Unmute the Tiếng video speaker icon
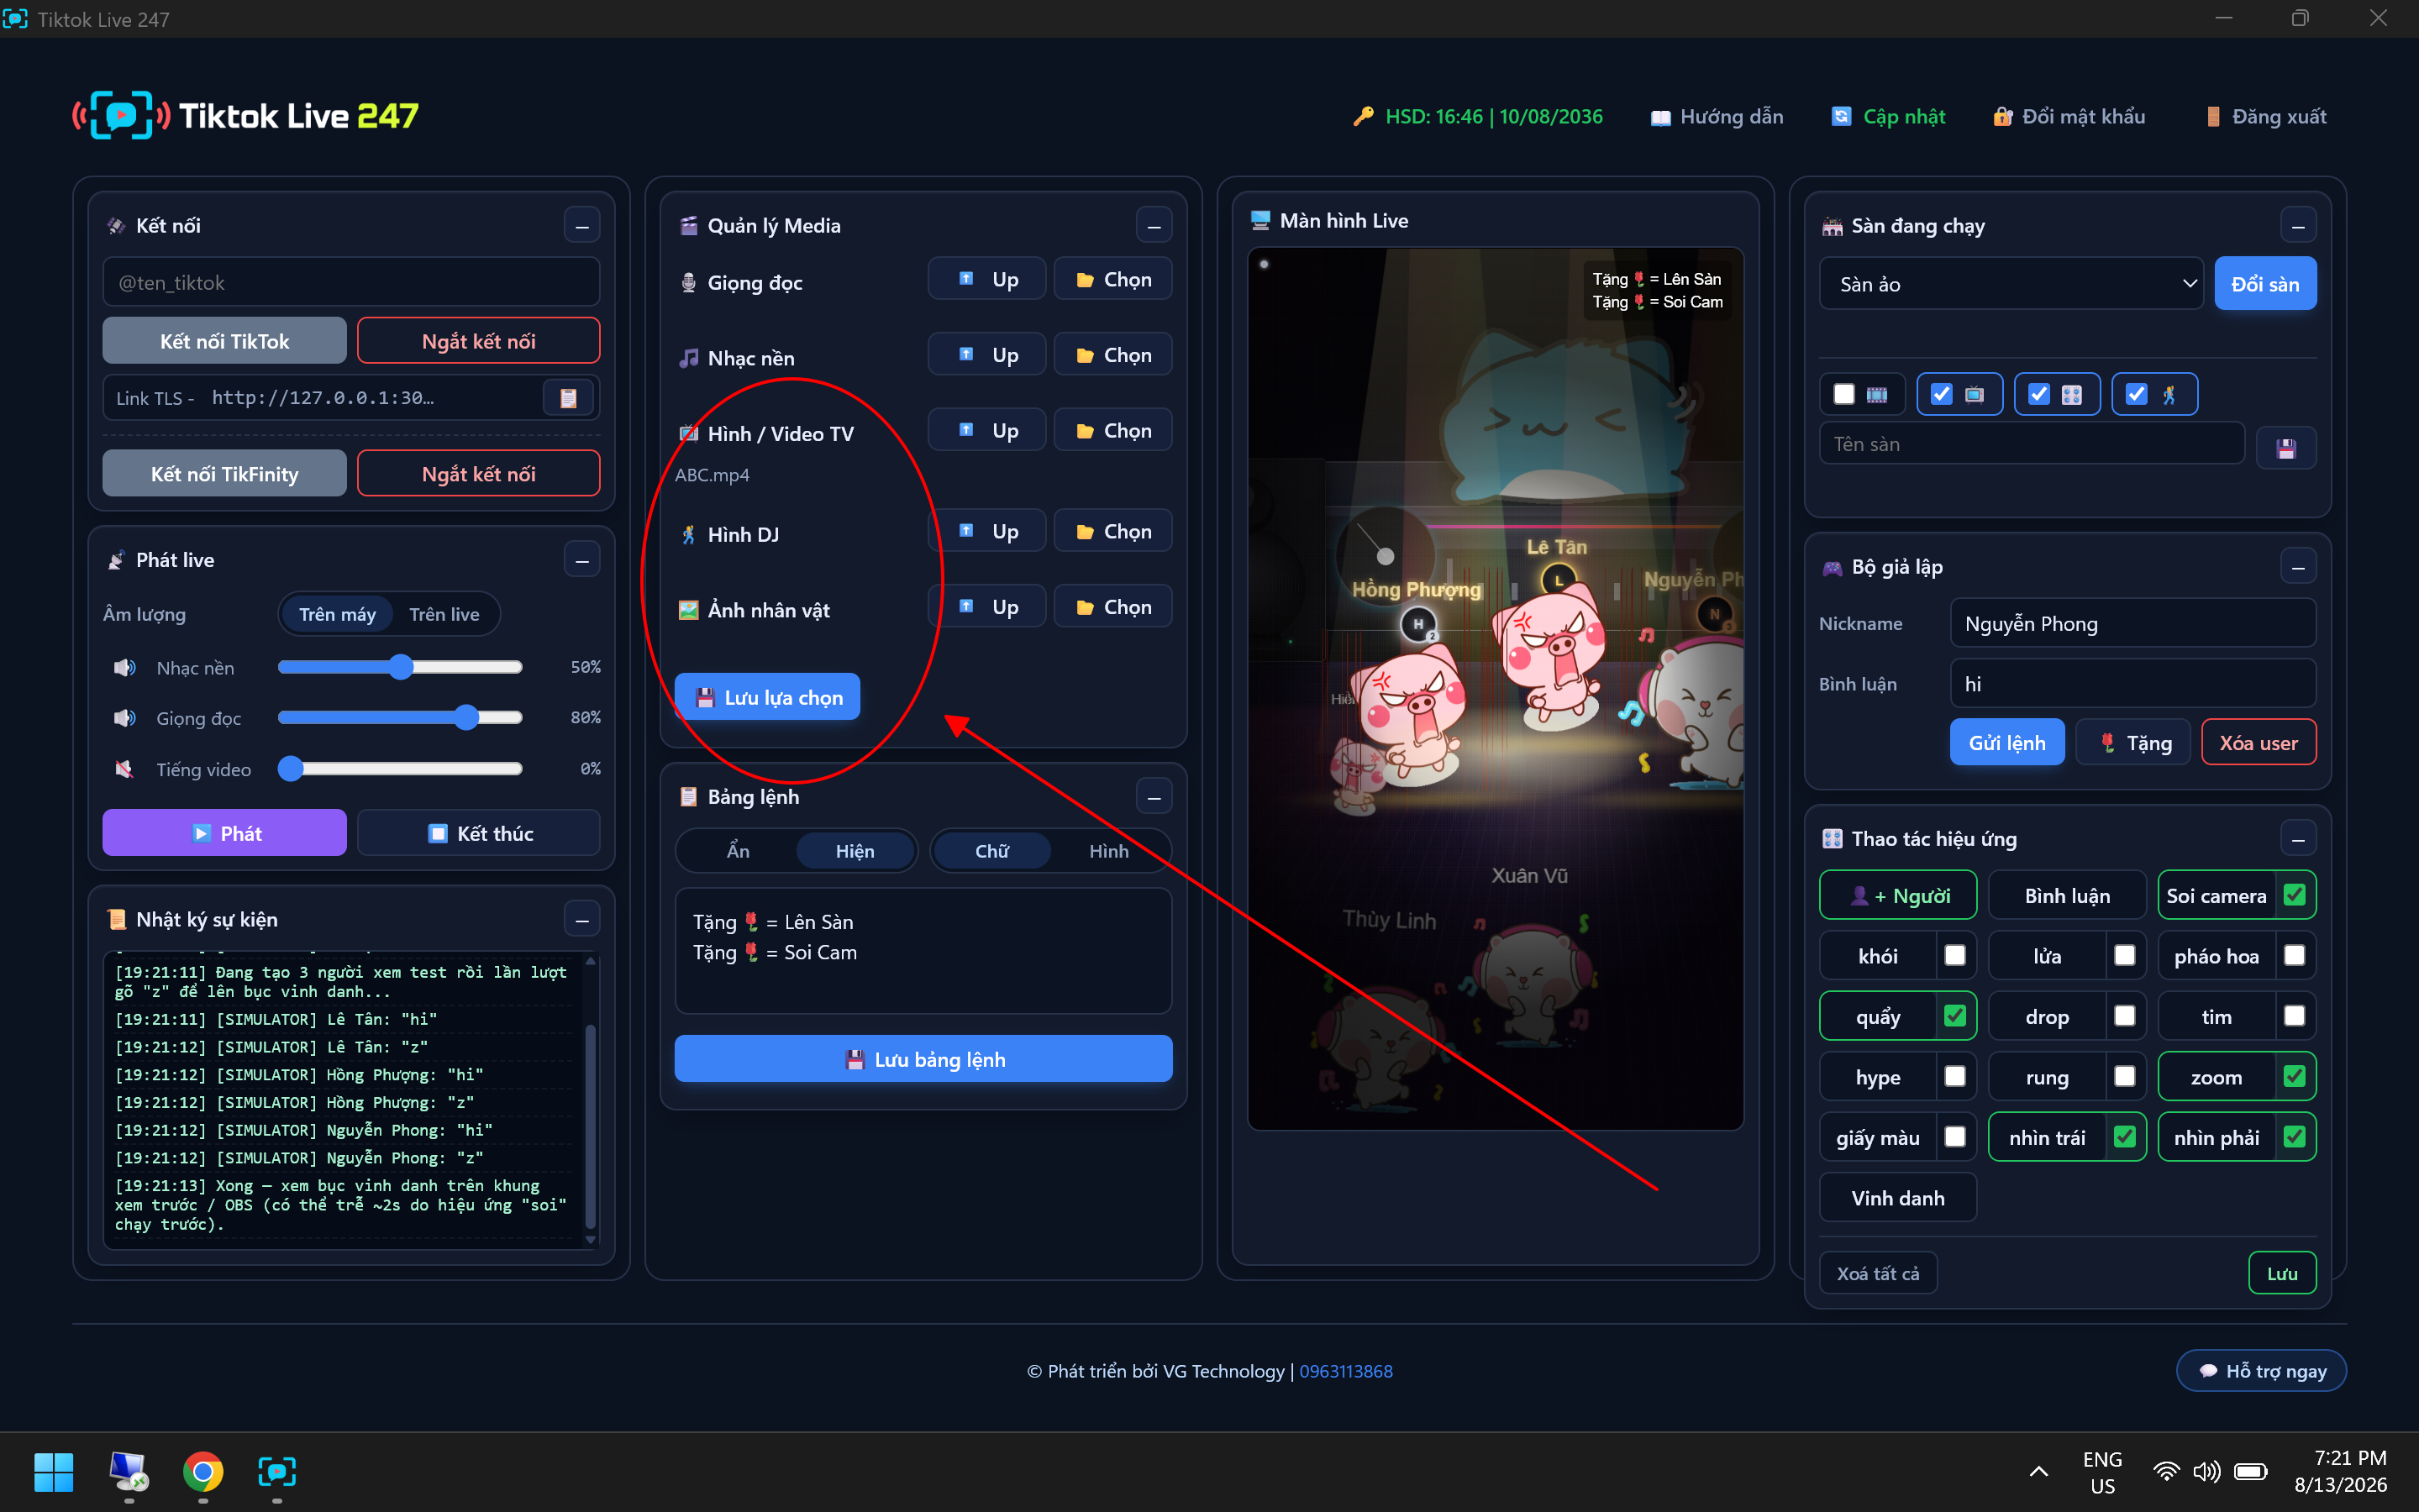Viewport: 2419px width, 1512px height. pos(125,769)
